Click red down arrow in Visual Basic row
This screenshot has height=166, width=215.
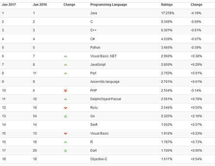coord(65,134)
